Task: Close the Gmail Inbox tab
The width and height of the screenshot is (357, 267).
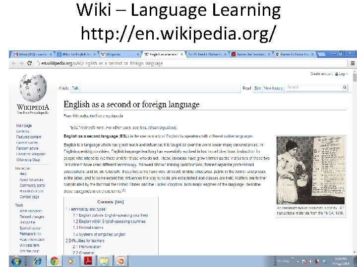Action: [x=51, y=54]
